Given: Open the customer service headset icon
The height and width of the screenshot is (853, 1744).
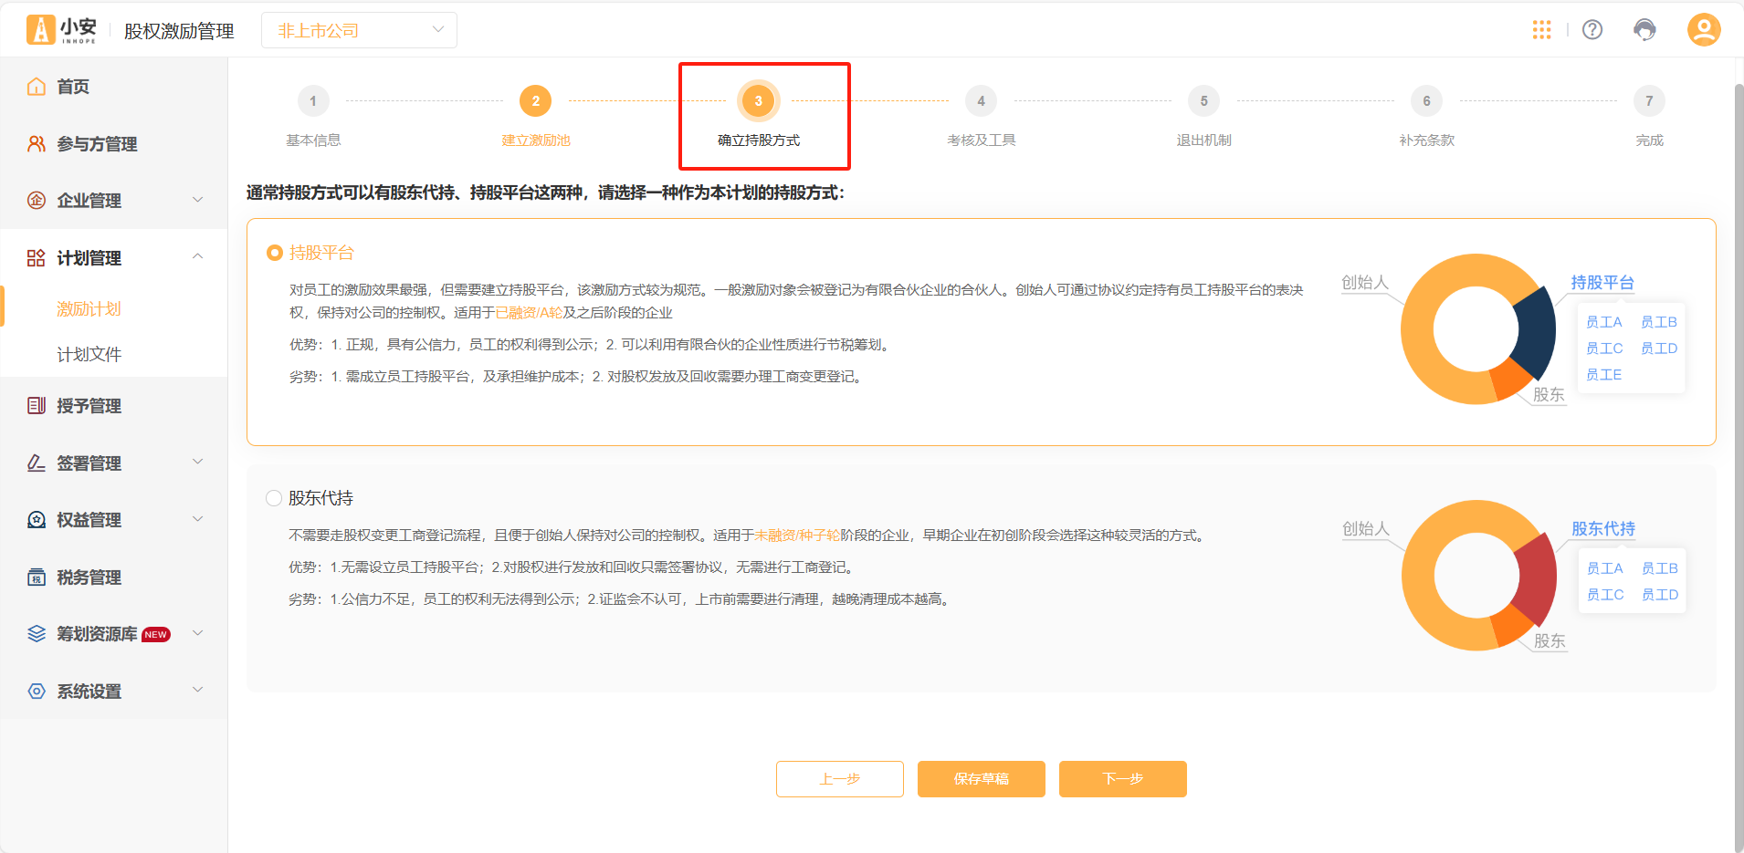Looking at the screenshot, I should coord(1644,30).
